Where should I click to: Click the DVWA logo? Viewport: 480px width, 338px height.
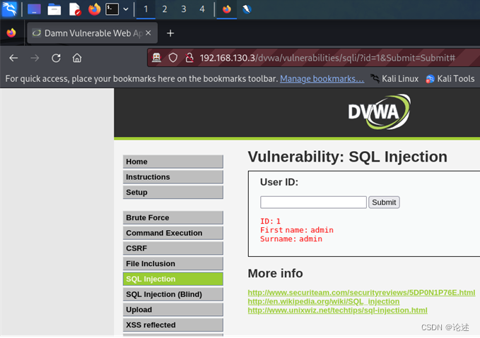[380, 112]
